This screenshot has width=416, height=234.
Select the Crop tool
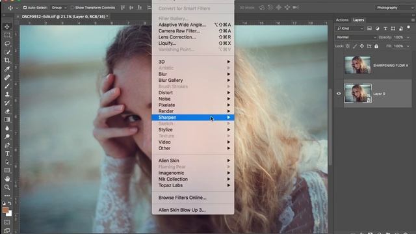pyautogui.click(x=7, y=60)
